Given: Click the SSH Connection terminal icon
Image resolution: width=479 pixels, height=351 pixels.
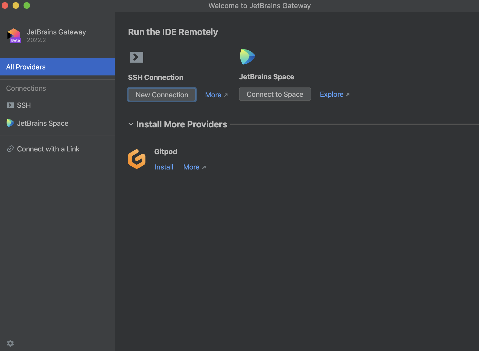Looking at the screenshot, I should (137, 57).
